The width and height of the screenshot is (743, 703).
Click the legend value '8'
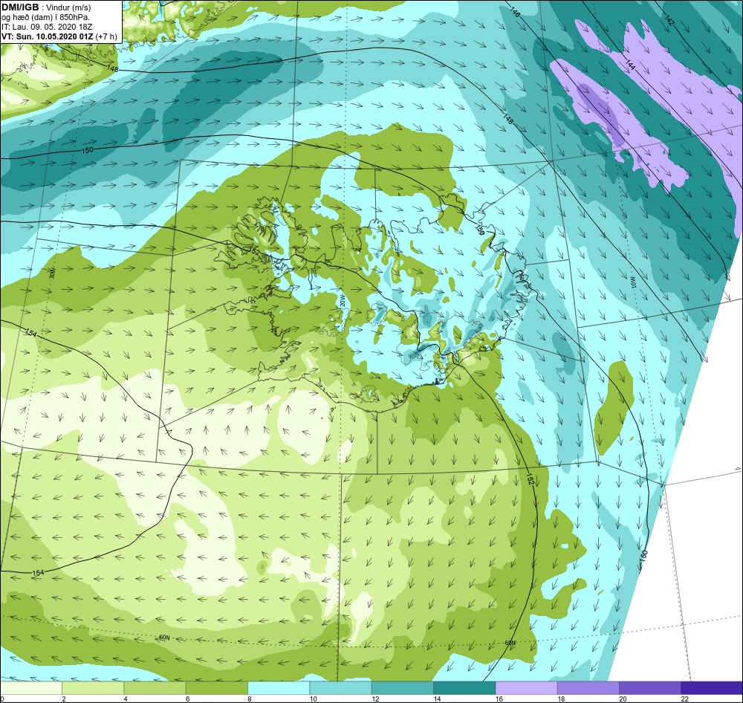tap(249, 699)
